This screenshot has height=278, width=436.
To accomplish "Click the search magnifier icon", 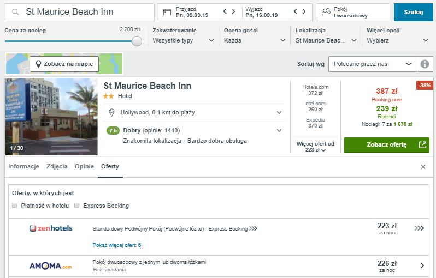I will [16, 11].
